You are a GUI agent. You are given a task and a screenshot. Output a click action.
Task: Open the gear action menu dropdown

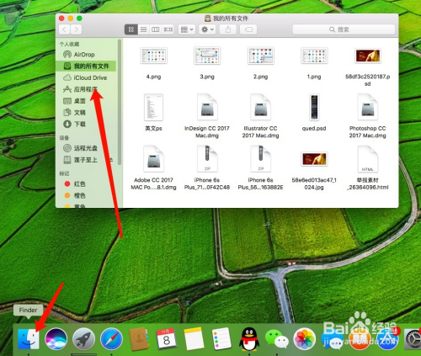(207, 29)
